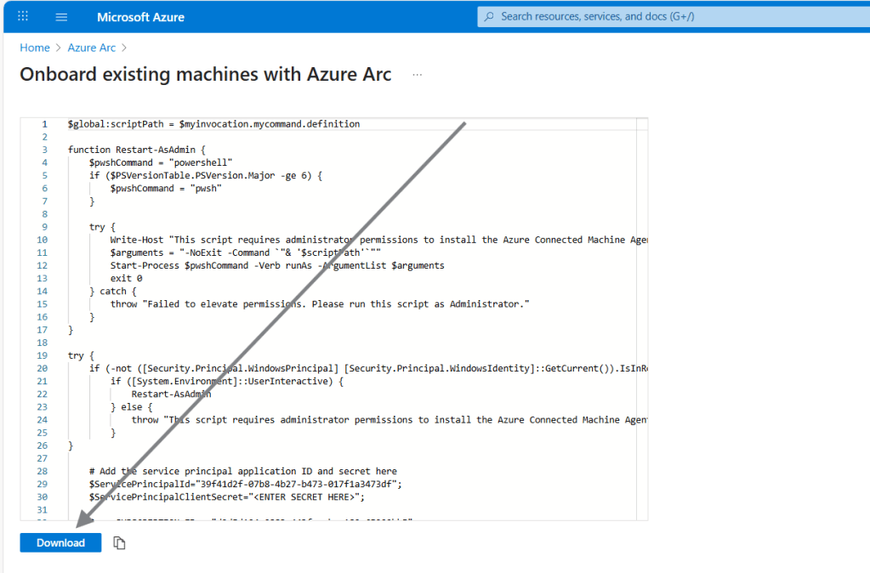Click line number 29 in the gutter
Viewport: 870px width, 573px height.
pyautogui.click(x=43, y=484)
